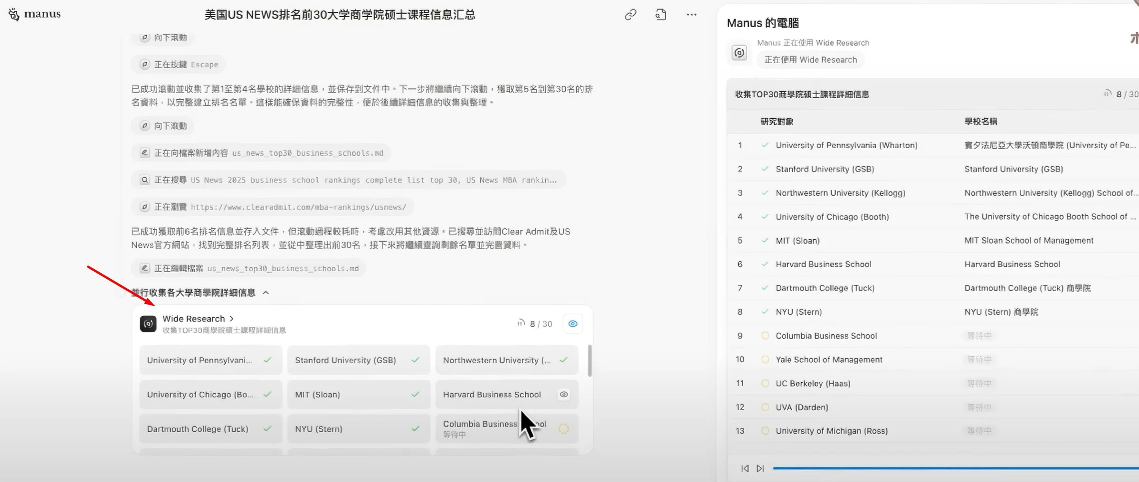Click the Wide Research icon in Manus computer panel
The image size is (1139, 482).
pos(739,53)
